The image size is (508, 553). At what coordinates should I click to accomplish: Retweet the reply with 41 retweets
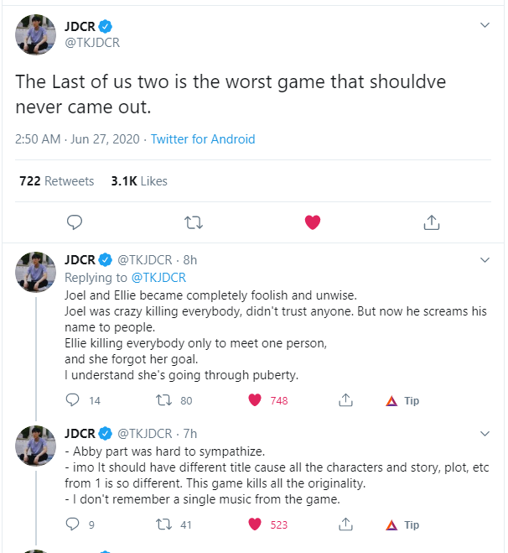[163, 524]
